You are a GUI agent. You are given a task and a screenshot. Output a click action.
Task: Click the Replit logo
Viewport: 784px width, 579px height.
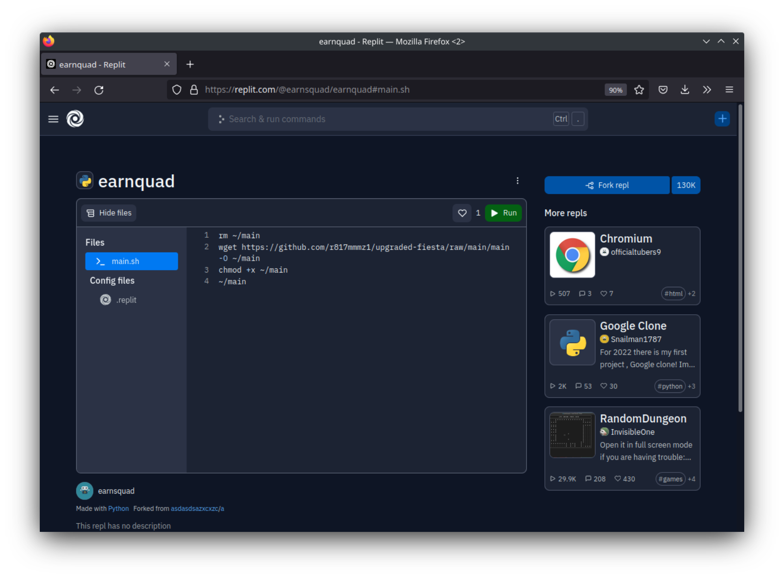pos(75,119)
